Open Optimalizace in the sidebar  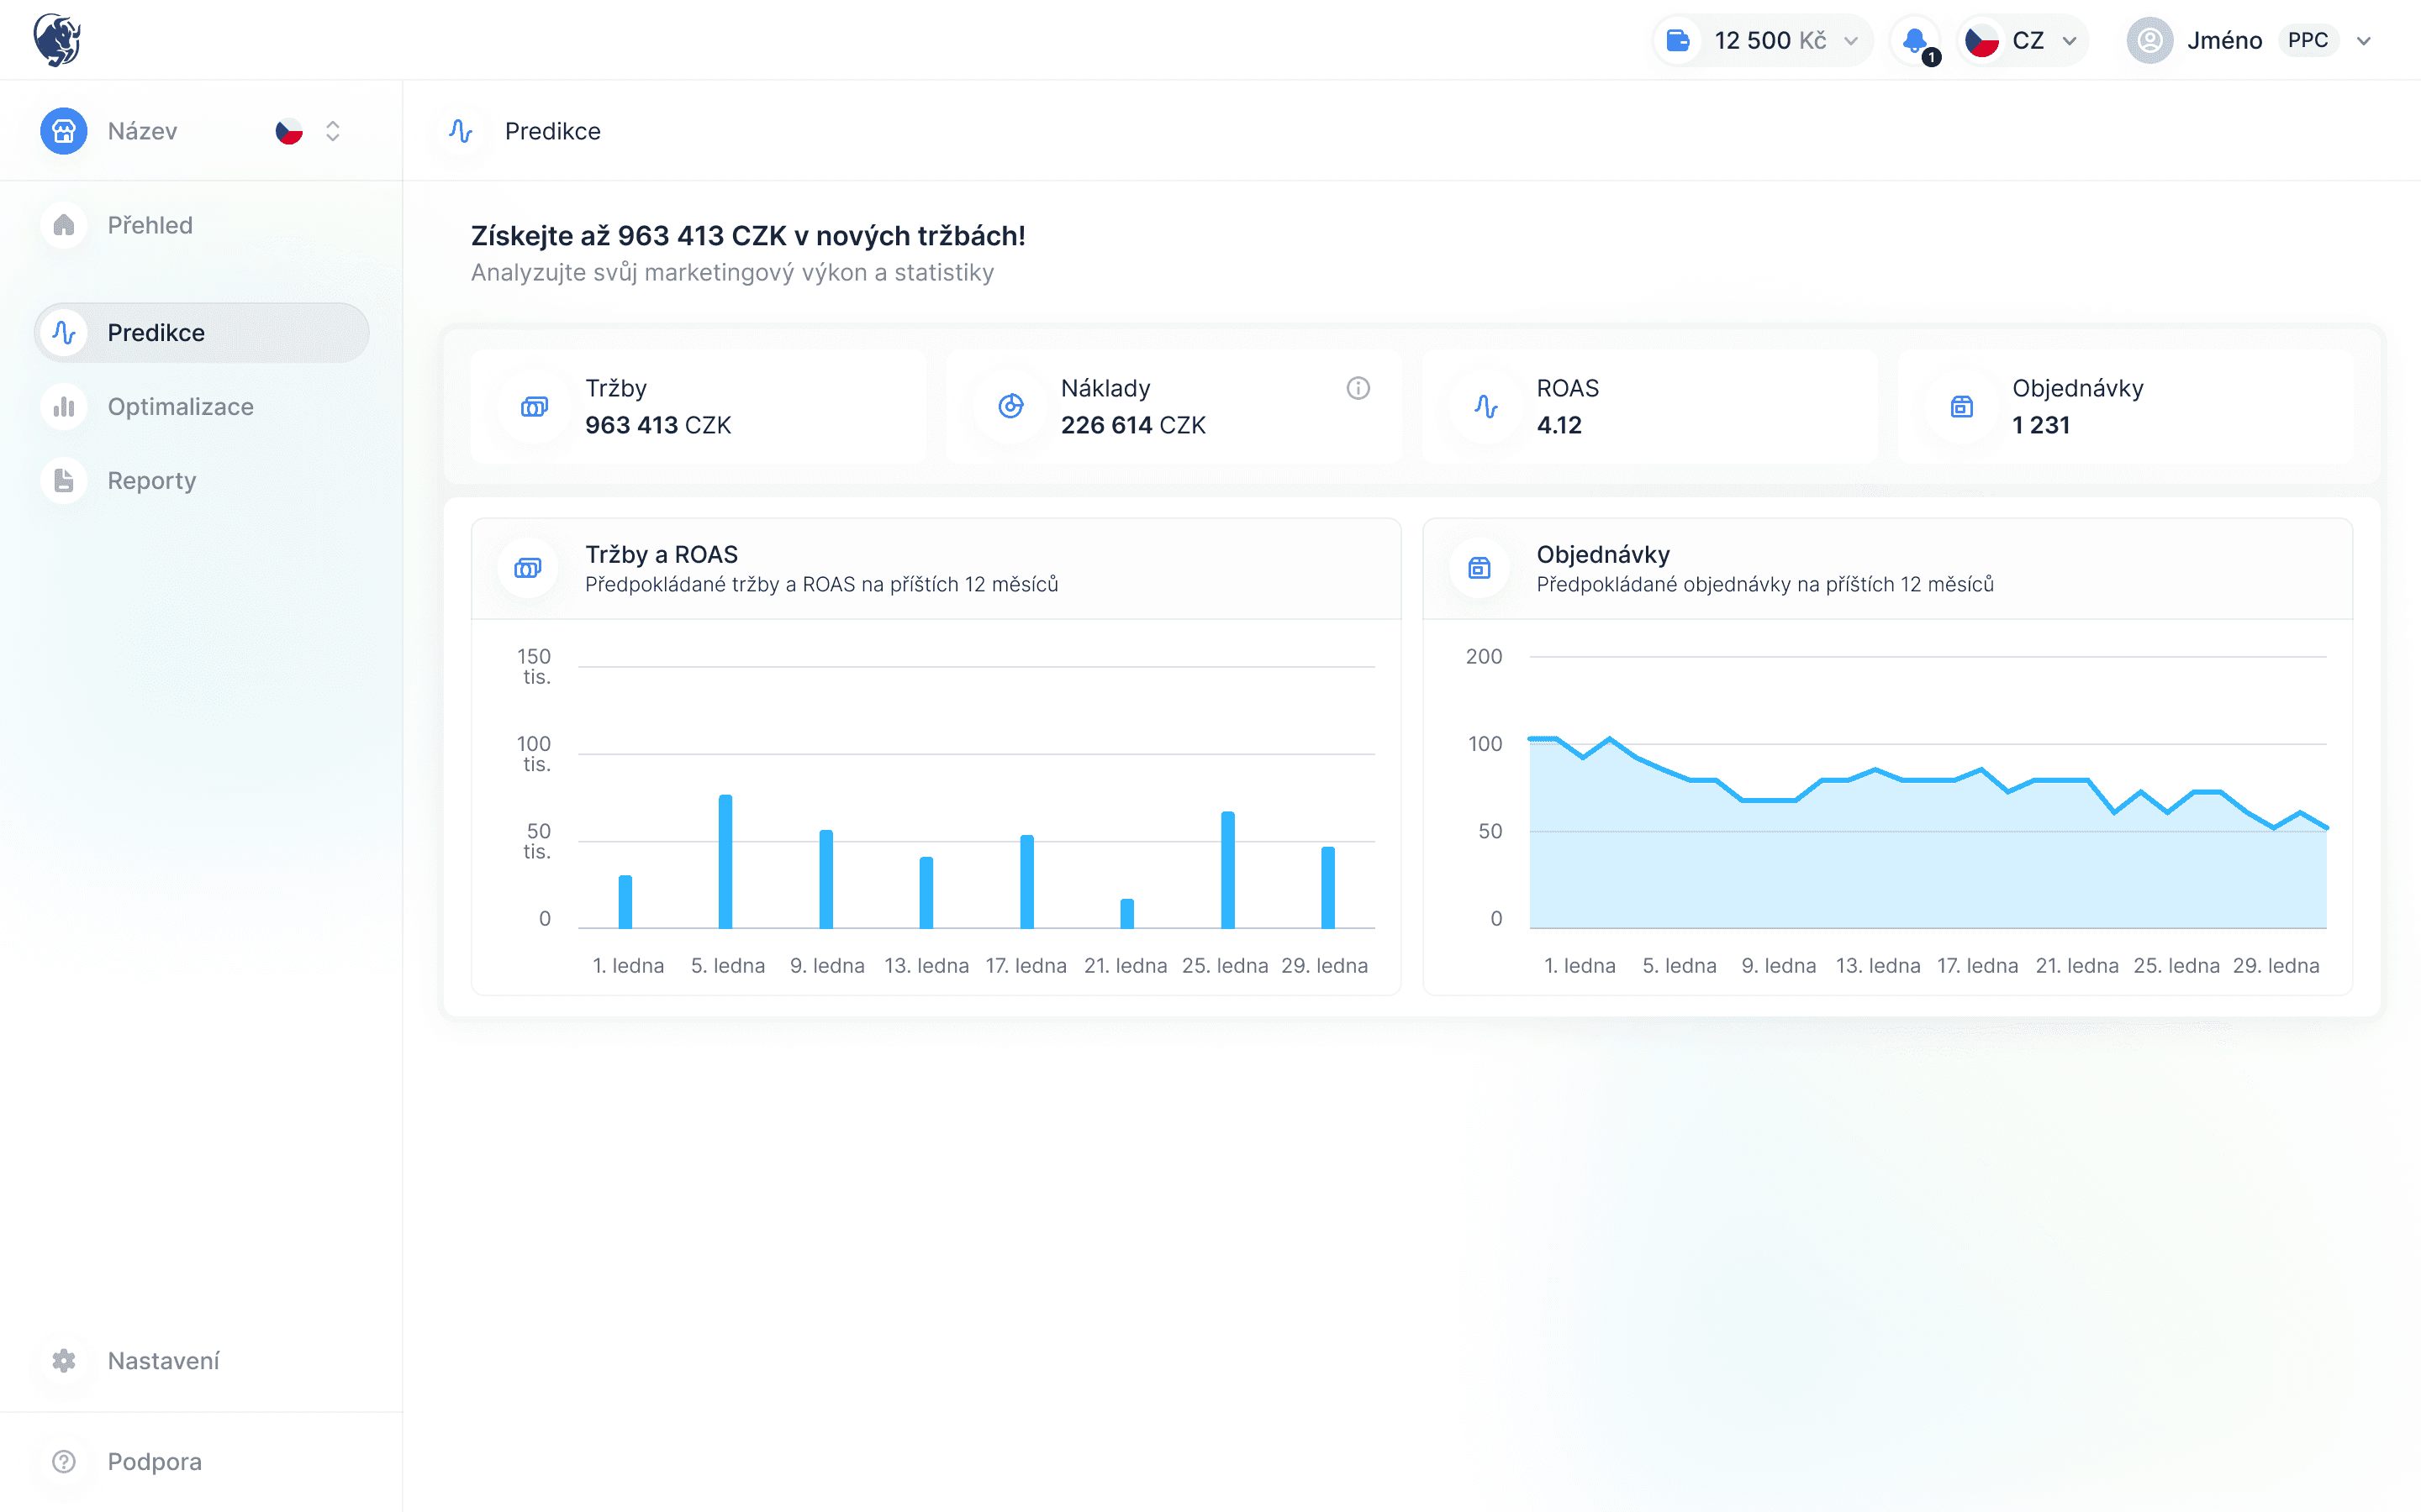click(x=180, y=407)
